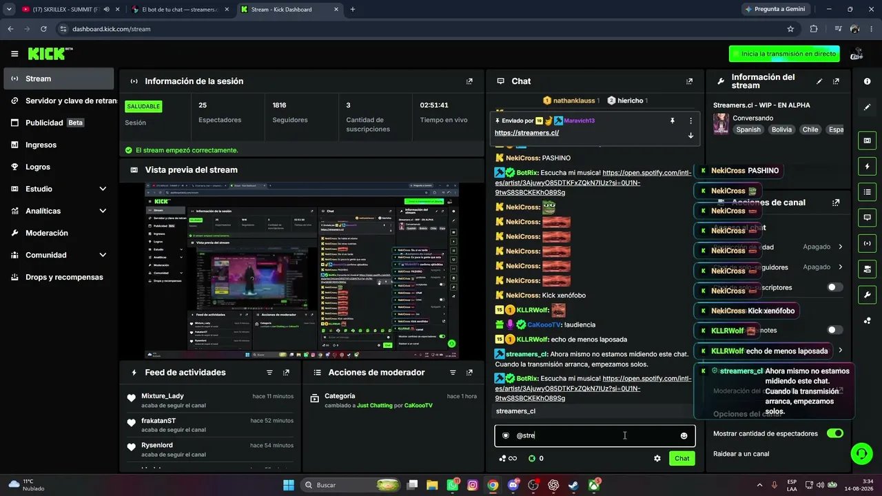882x496 pixels.
Task: Open Moderación in the sidebar
Action: click(x=59, y=233)
